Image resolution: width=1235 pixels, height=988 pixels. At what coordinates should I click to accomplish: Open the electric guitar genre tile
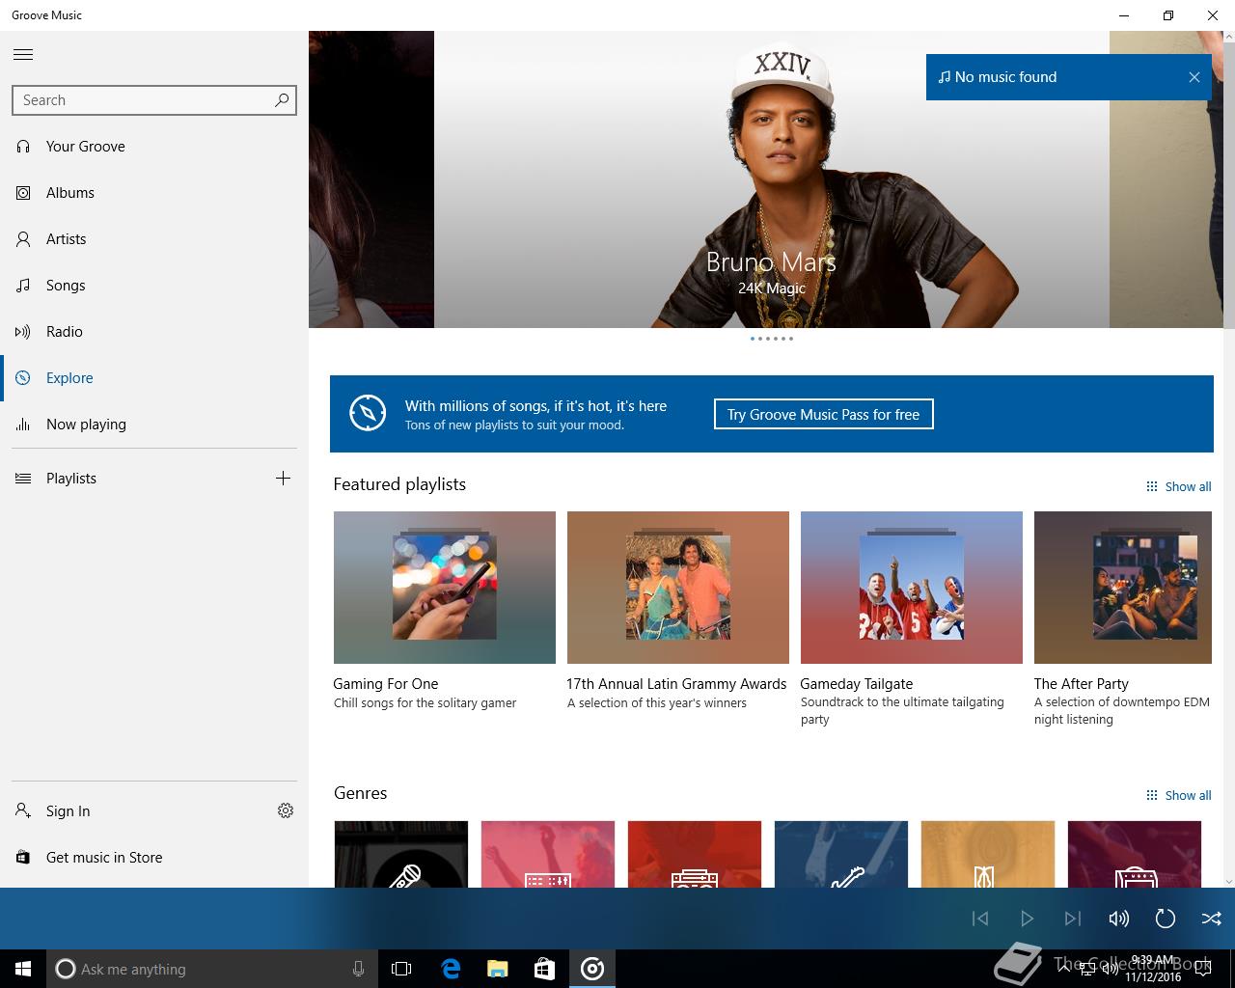click(841, 854)
